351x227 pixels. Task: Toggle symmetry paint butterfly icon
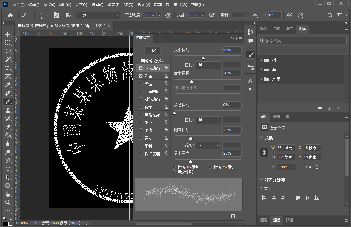point(300,15)
